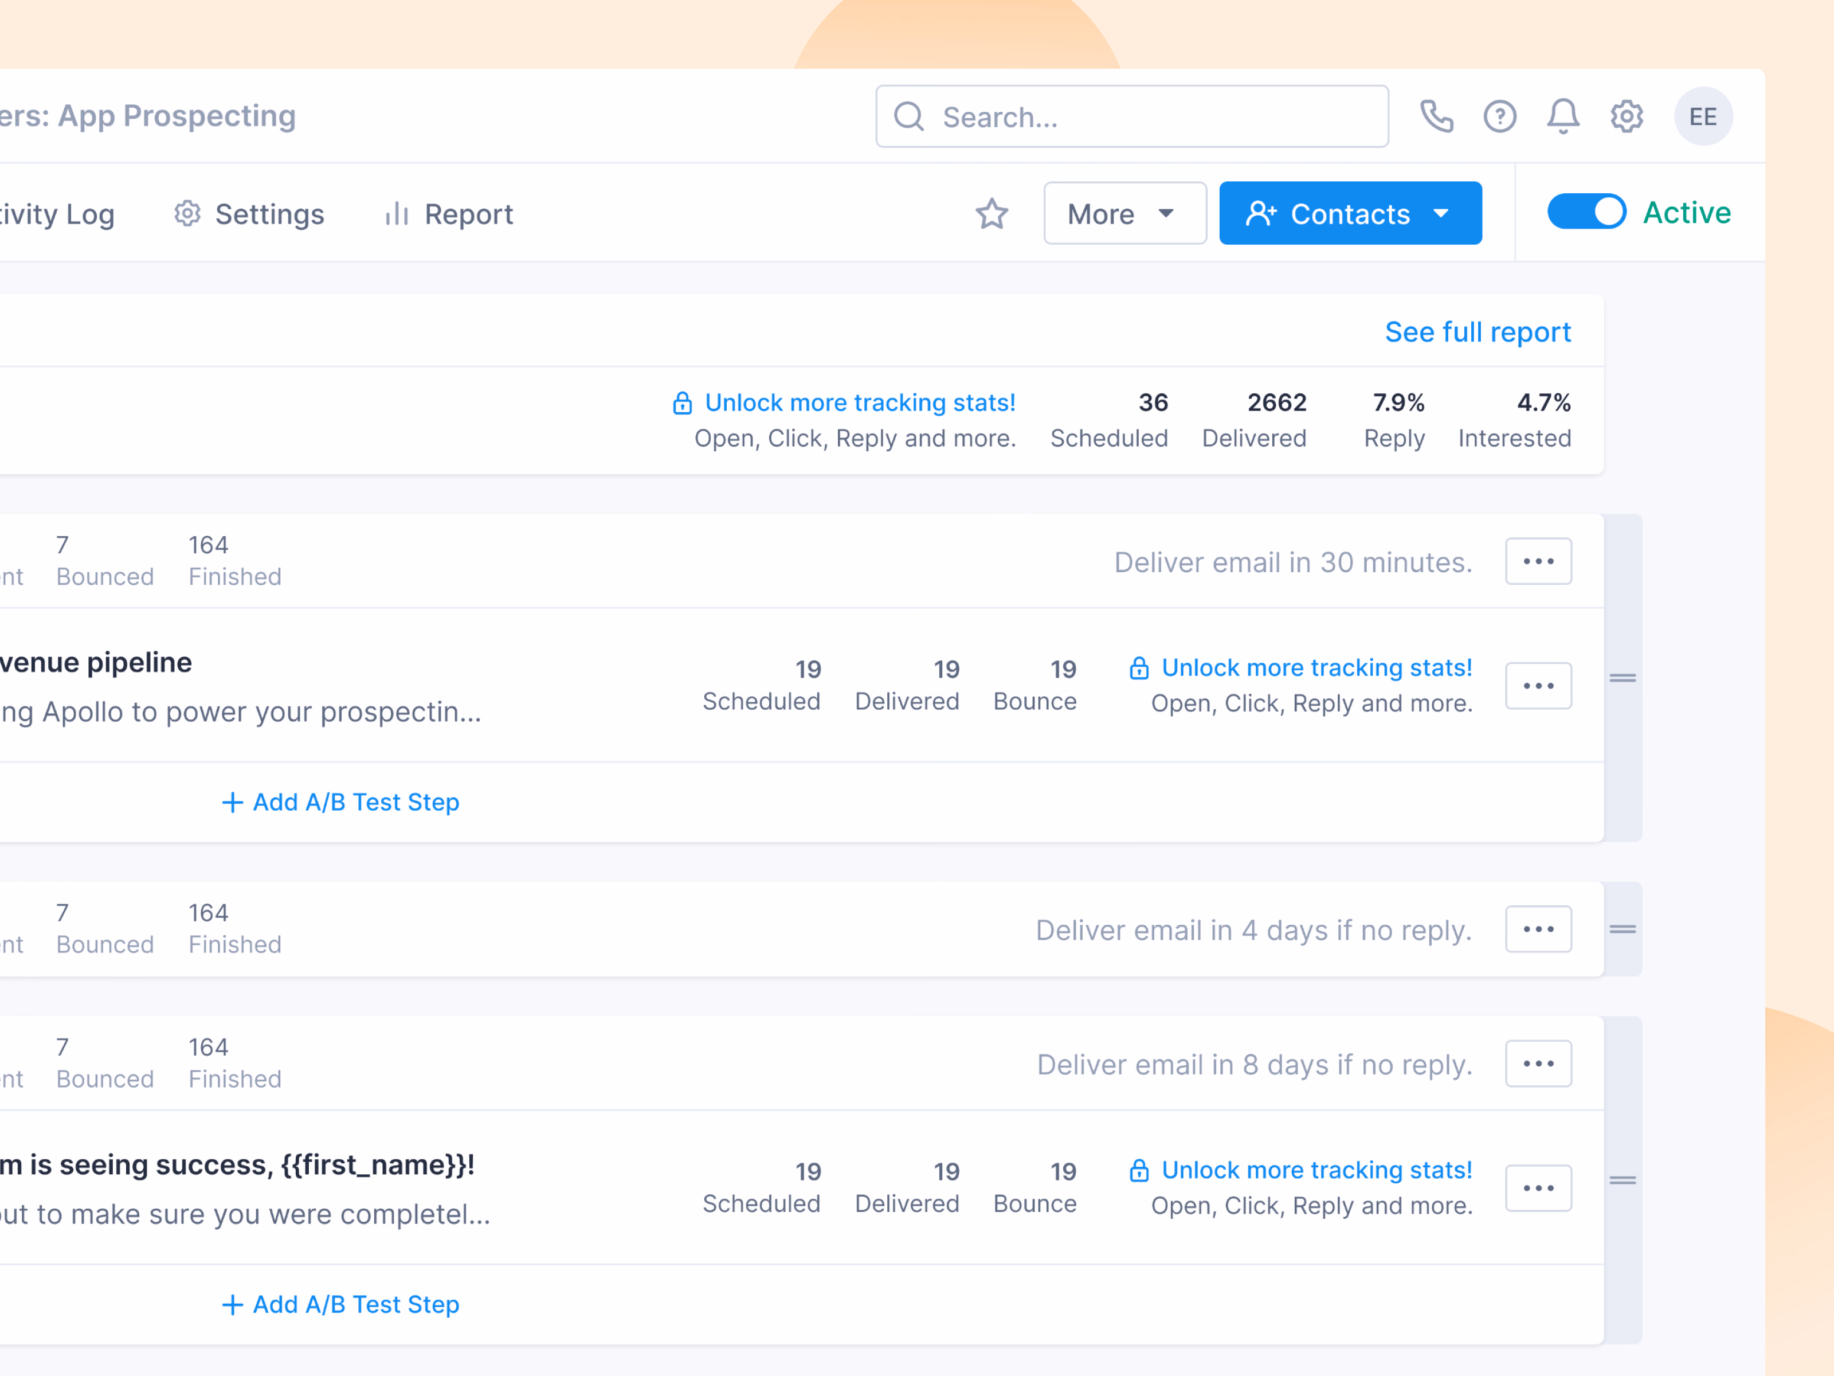
Task: Click the 36 Scheduled stat
Action: tap(1108, 420)
